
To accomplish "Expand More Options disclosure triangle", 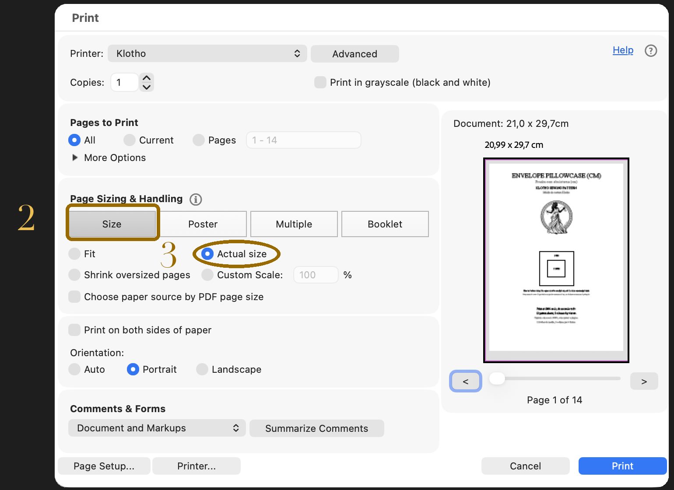I will click(x=75, y=157).
